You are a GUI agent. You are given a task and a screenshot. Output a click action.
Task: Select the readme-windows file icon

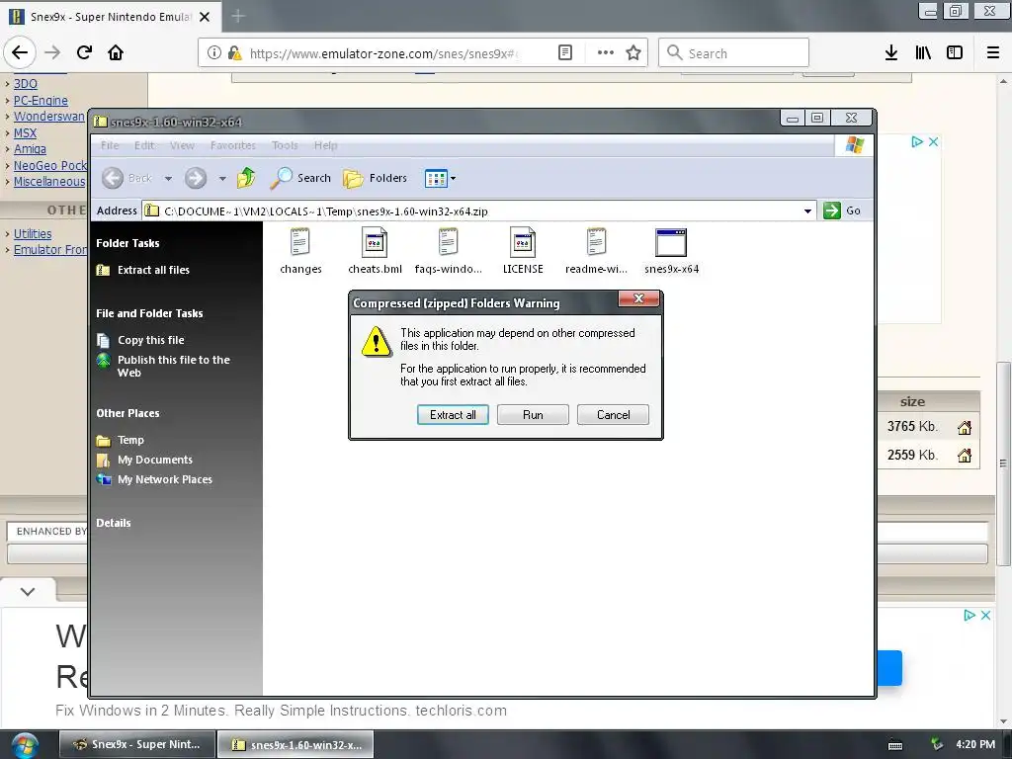tap(596, 243)
